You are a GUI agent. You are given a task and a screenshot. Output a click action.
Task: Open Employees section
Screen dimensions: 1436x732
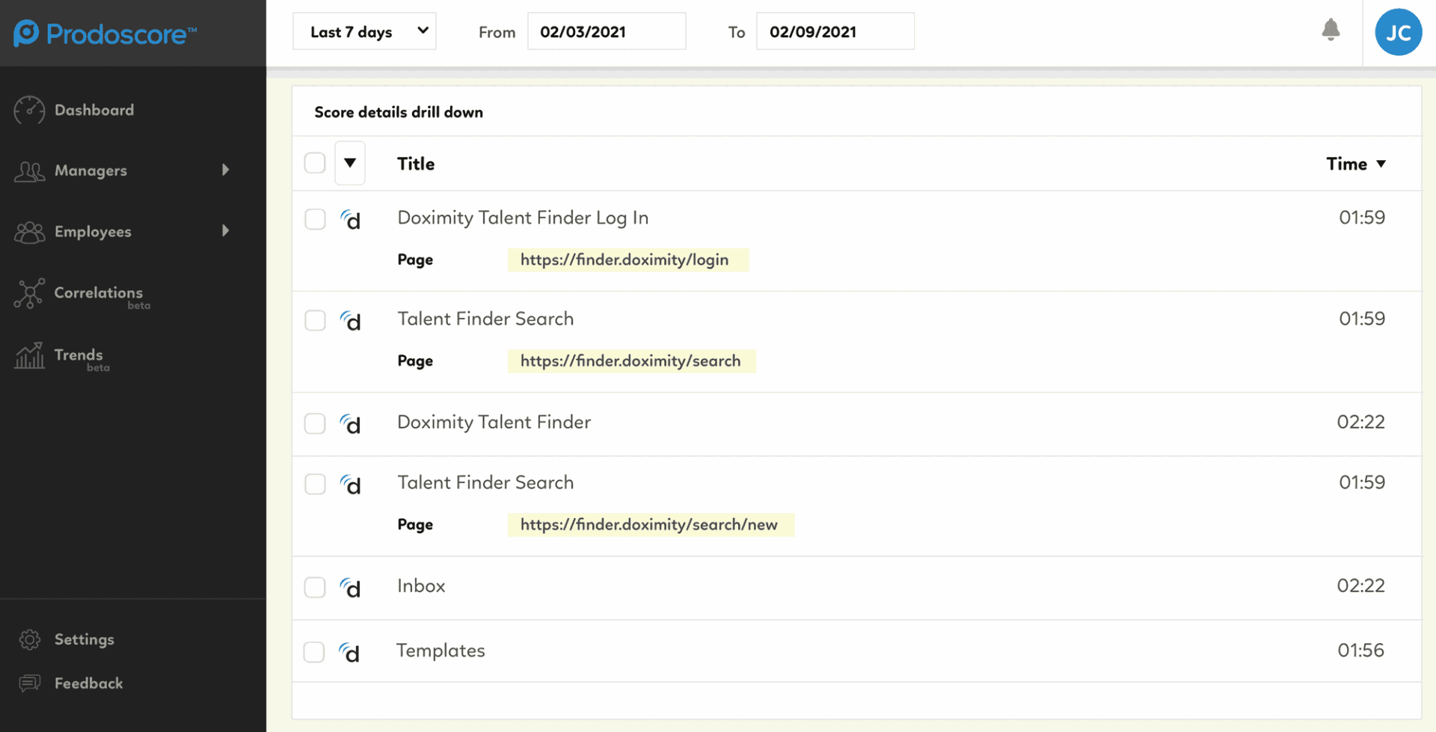pos(93,232)
